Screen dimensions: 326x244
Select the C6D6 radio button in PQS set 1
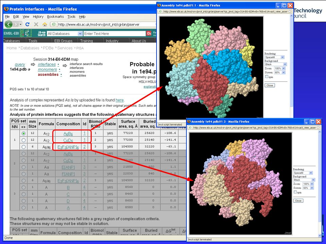(23, 140)
